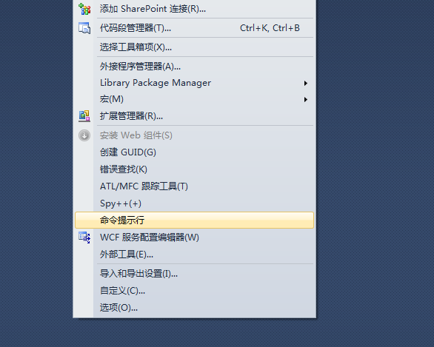Select the highlighted 命令提示行 item
The width and height of the screenshot is (434, 347).
pyautogui.click(x=194, y=220)
